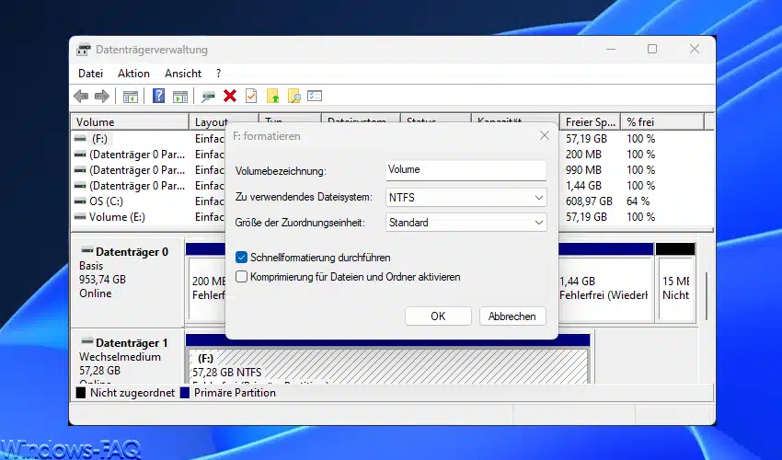
Task: Click the Forward arrow toolbar icon
Action: [102, 96]
